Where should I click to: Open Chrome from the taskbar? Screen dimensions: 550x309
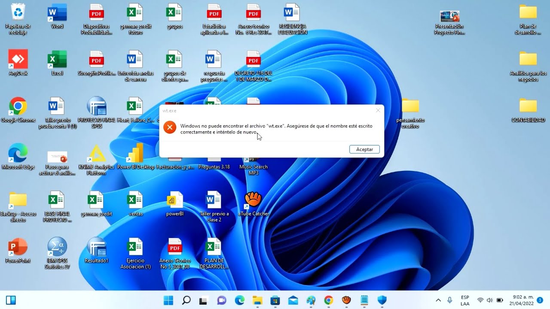[329, 300]
